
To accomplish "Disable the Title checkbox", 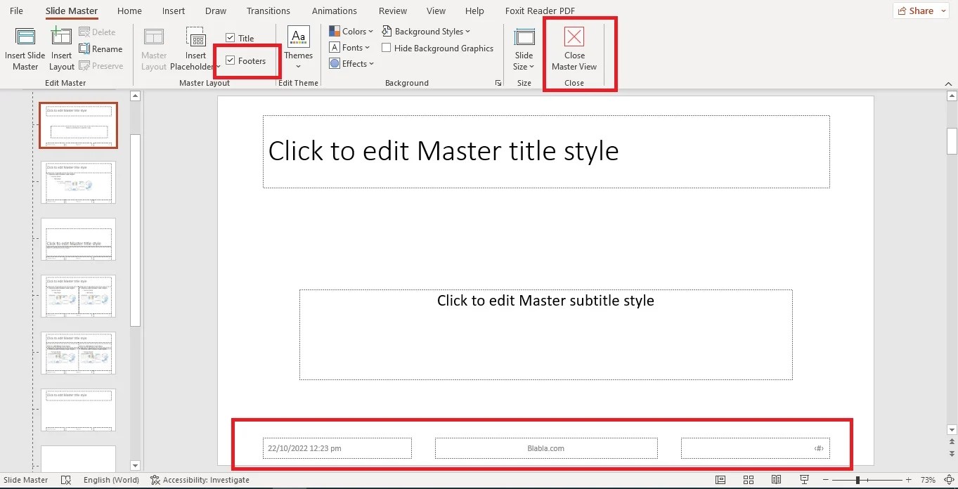I will click(x=231, y=37).
